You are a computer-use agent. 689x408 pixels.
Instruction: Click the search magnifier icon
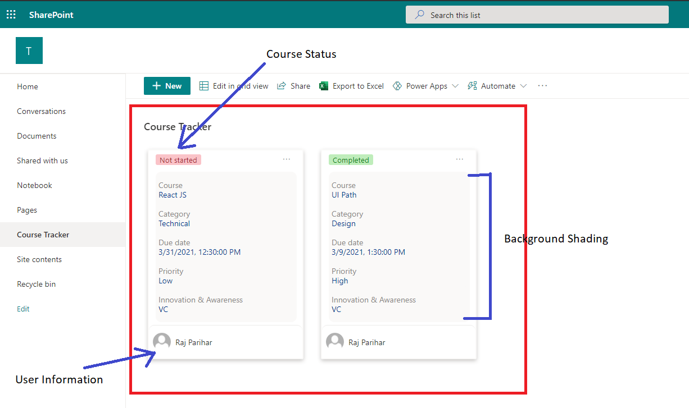419,14
